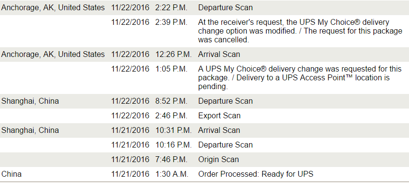
Task: Select 'Order Processed: Ready for UPS' text
Action: pos(256,174)
